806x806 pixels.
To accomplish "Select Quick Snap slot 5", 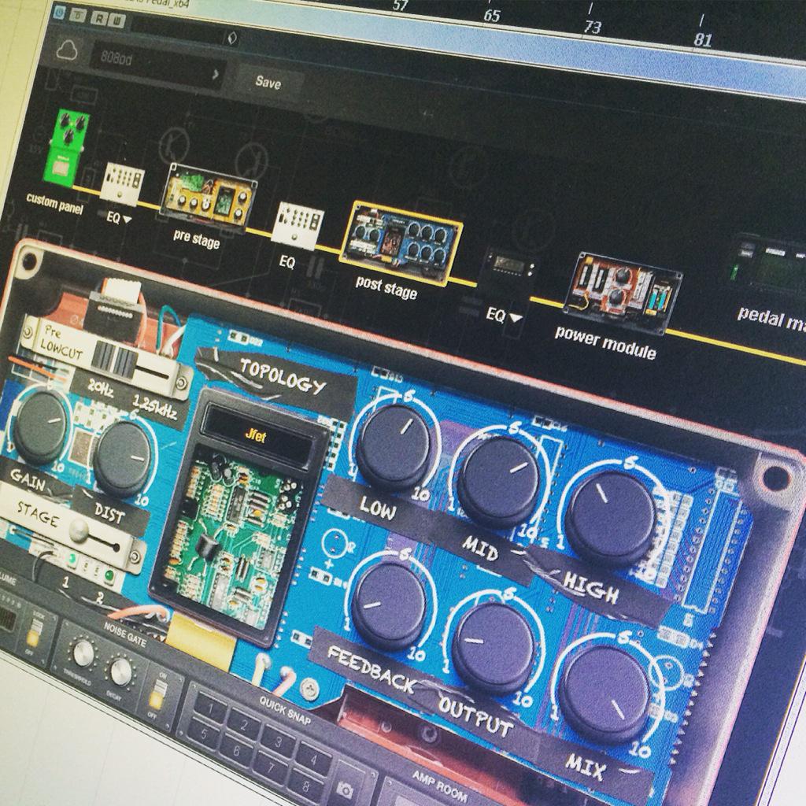I will [204, 734].
